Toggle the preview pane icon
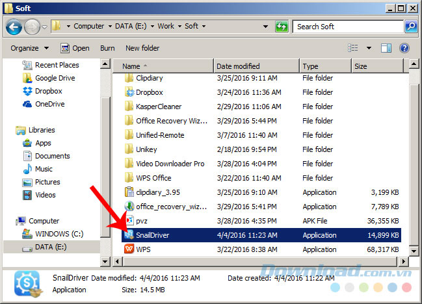The image size is (422, 304). (386, 48)
